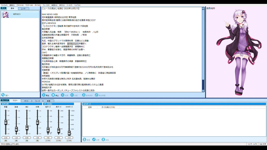The image size is (267, 150).
Task: Click the short pause field showing 150
Action: [48, 137]
